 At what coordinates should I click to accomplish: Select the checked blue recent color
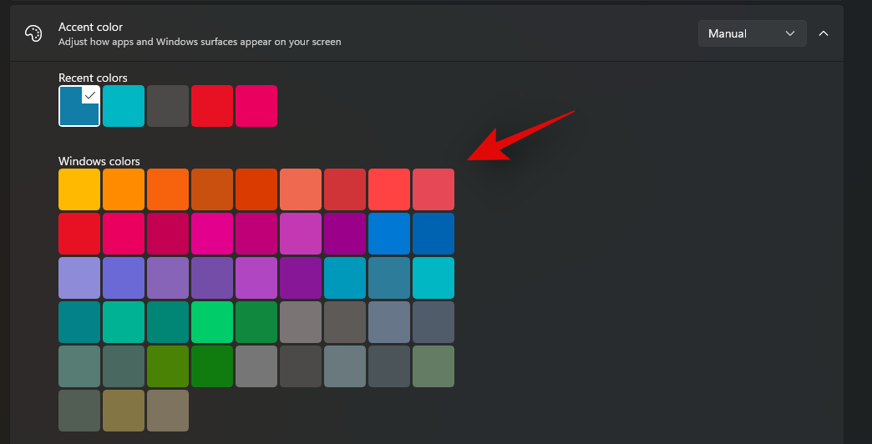pyautogui.click(x=79, y=106)
